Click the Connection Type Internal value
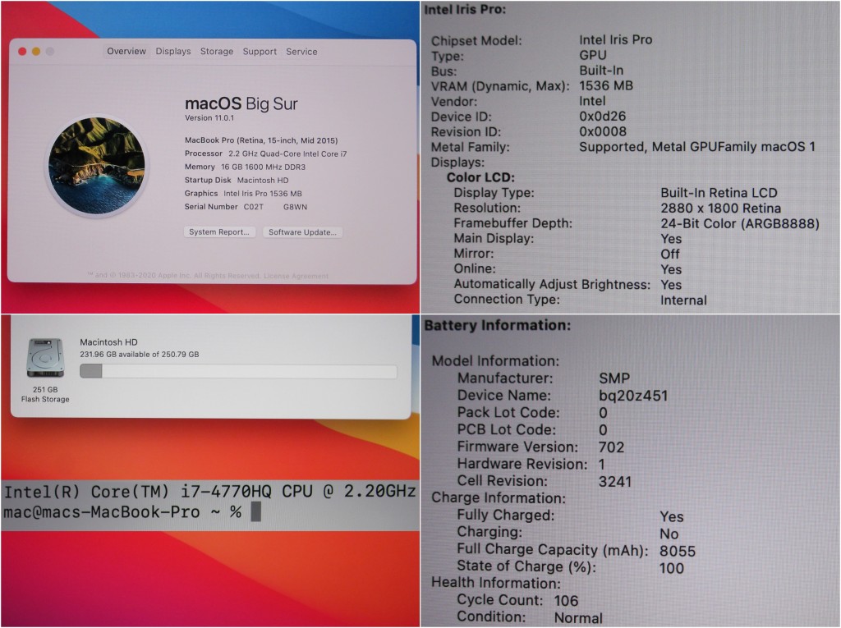Screen dimensions: 841x628 pos(684,300)
